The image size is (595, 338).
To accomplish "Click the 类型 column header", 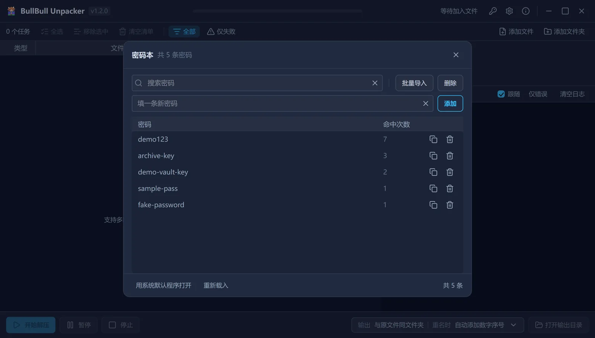I will [20, 48].
